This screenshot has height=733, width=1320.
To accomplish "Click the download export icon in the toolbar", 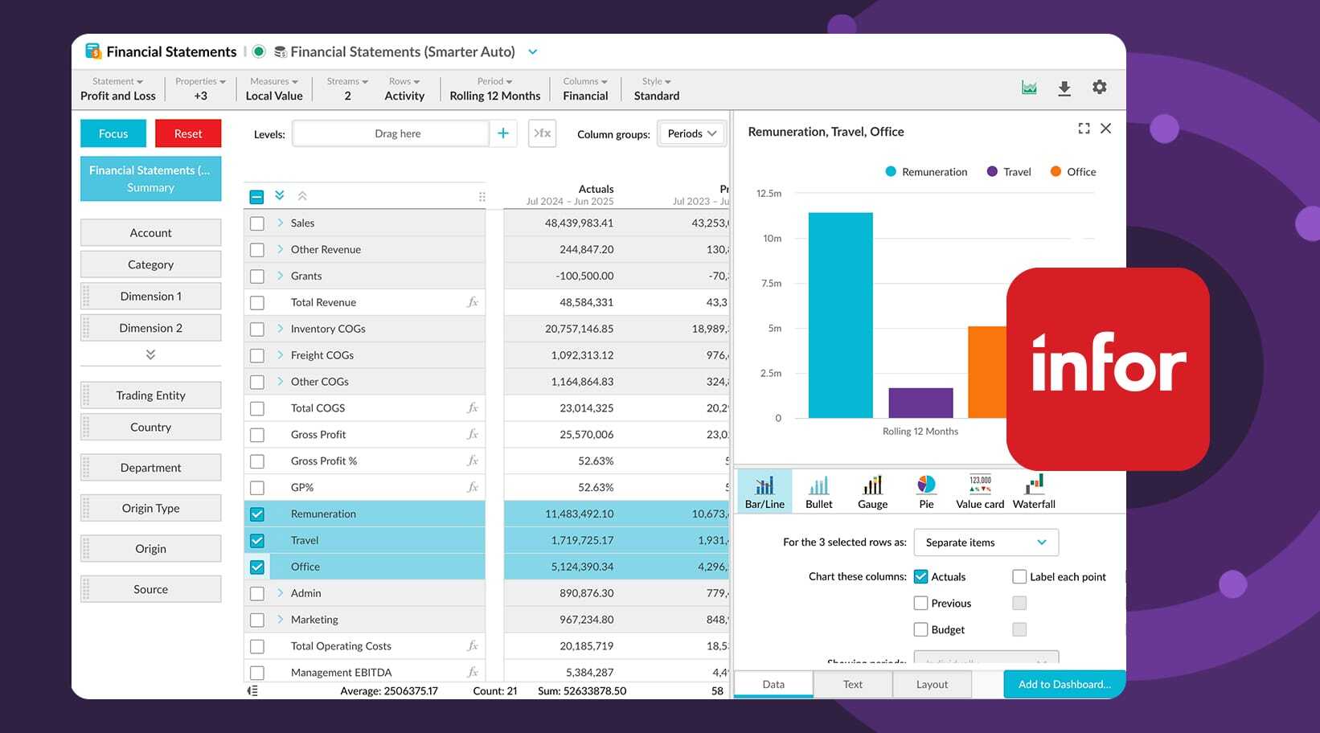I will 1064,88.
